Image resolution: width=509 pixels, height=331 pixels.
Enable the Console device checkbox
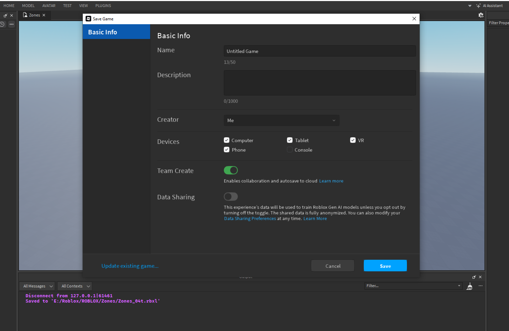(x=290, y=150)
